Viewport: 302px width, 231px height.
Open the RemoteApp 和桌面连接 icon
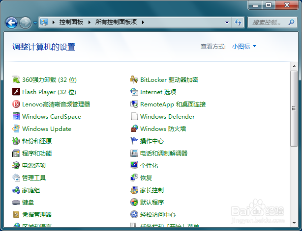coord(134,104)
